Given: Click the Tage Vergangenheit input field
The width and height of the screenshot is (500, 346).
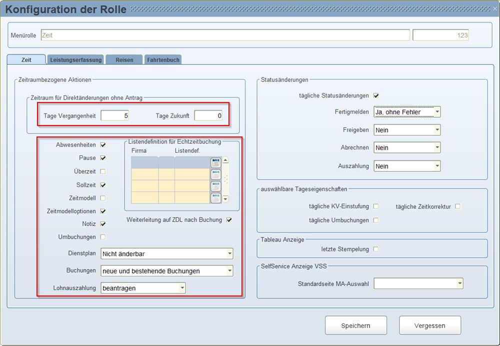Looking at the screenshot, I should (x=115, y=116).
